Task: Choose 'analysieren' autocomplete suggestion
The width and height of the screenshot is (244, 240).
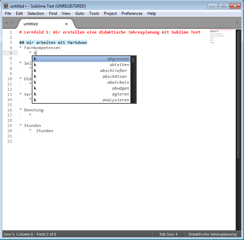Action: pos(81,100)
